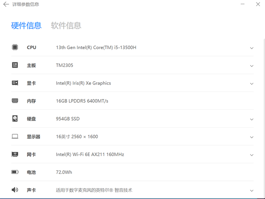Expand the CPU details chevron
The height and width of the screenshot is (199, 265).
[x=252, y=48]
